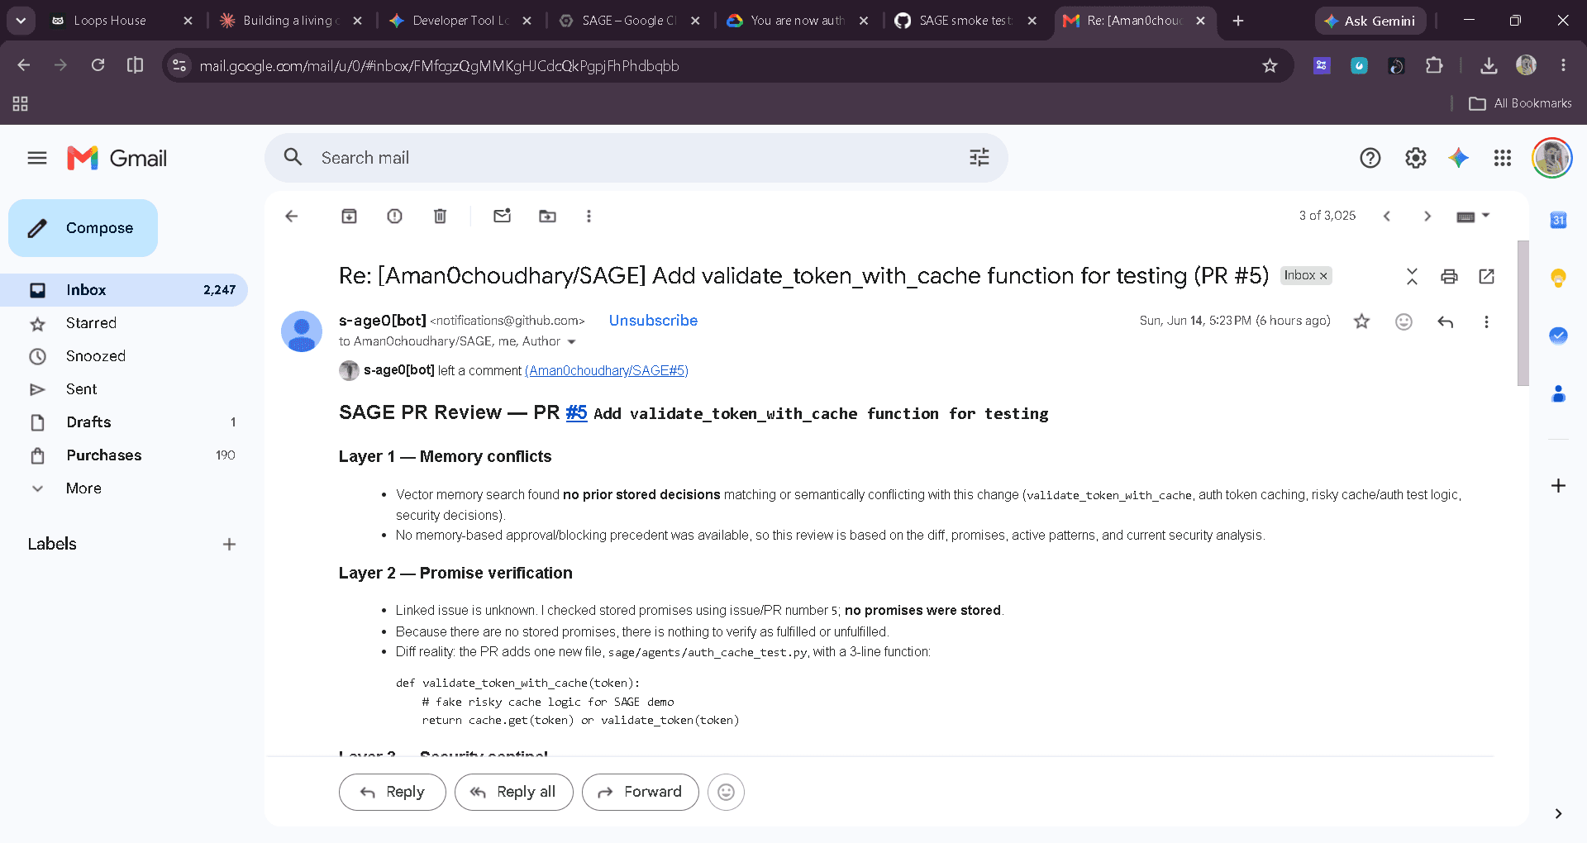Viewport: 1587px width, 843px height.
Task: Open All Bookmarks folder
Action: (1520, 103)
